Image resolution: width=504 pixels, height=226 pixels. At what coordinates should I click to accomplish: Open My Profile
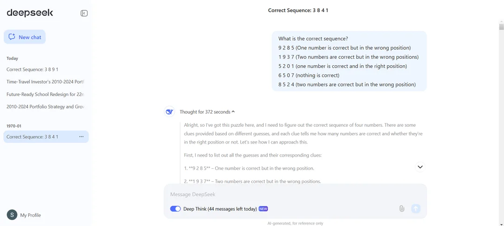(x=30, y=215)
